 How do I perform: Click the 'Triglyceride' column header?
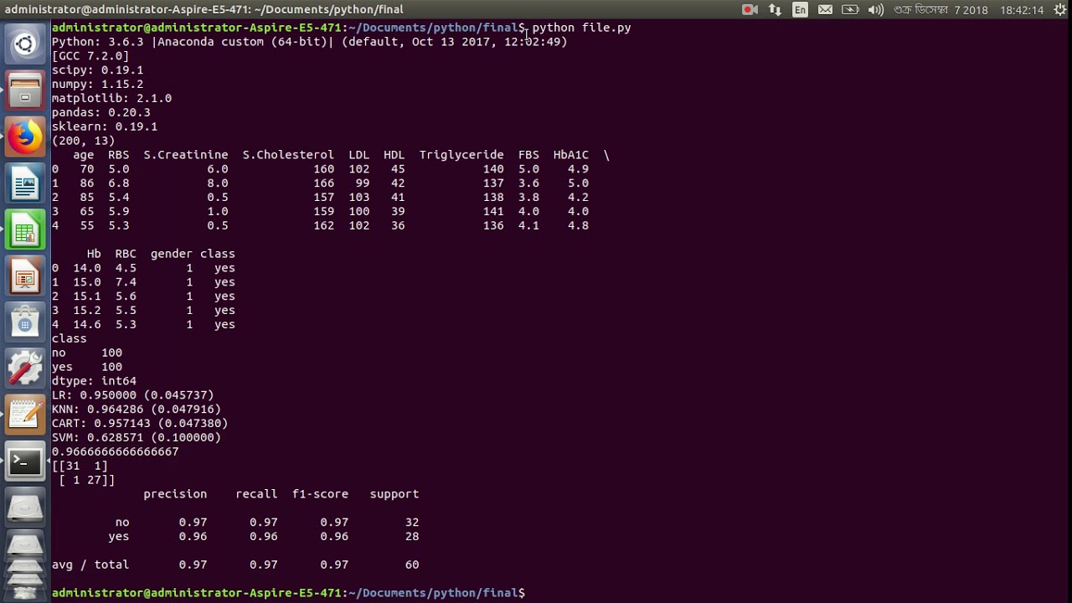(461, 155)
